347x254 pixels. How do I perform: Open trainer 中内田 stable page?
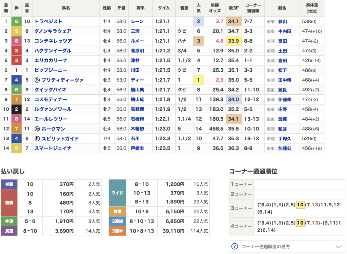(285, 31)
